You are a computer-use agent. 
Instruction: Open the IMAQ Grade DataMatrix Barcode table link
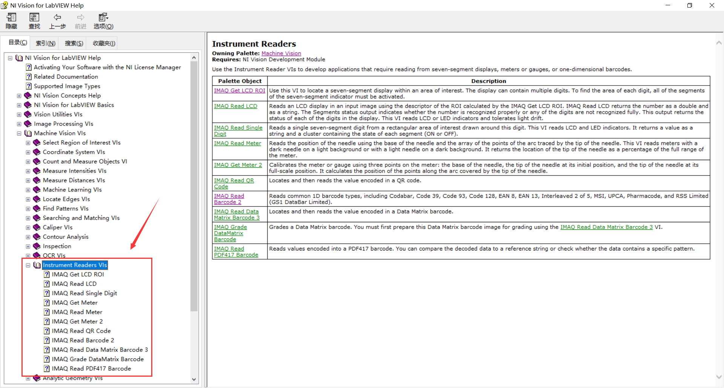pyautogui.click(x=230, y=233)
